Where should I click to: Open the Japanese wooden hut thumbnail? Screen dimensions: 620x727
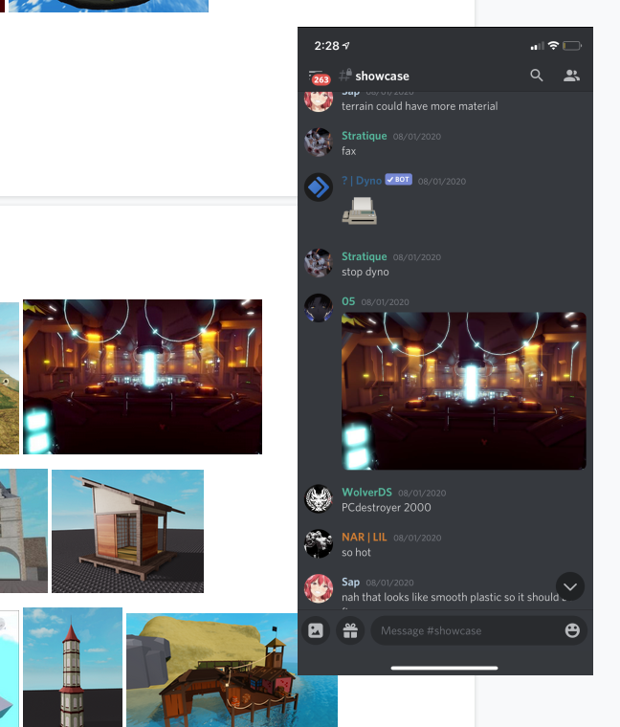[x=127, y=531]
